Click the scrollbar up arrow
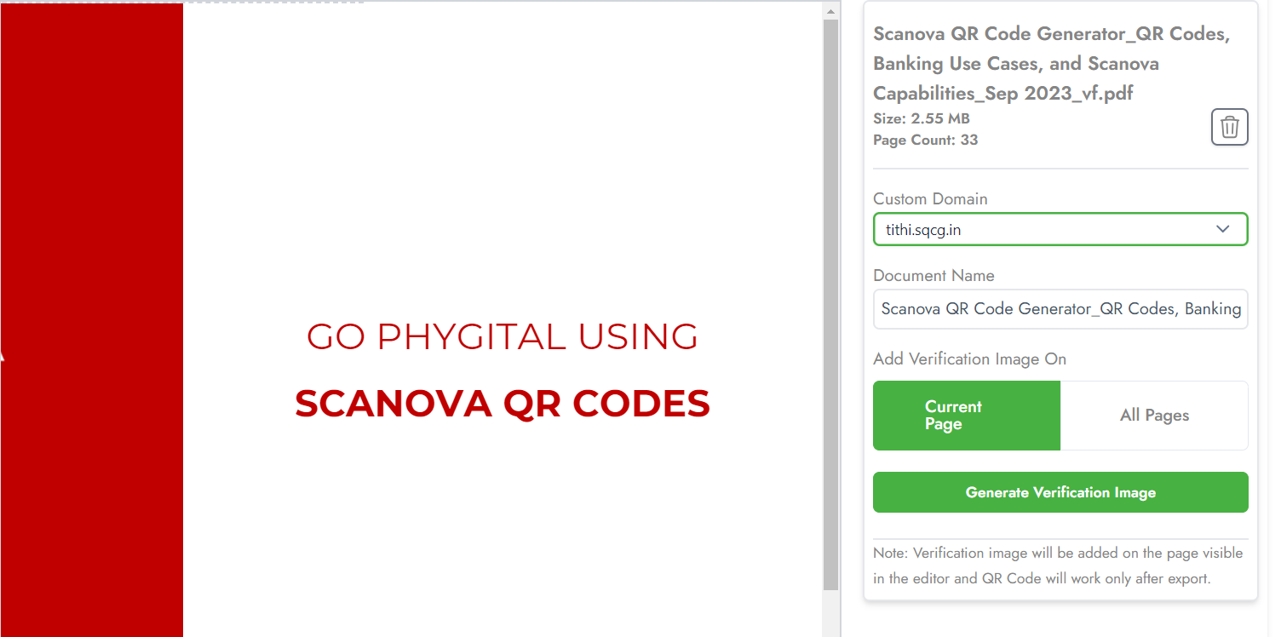 830,11
